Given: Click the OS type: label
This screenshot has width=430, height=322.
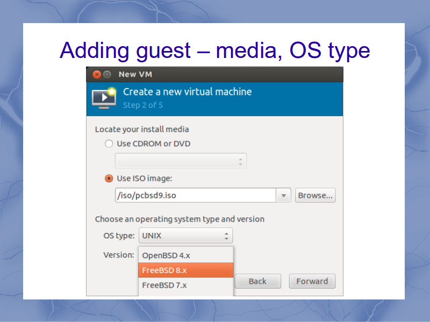Looking at the screenshot, I should point(119,236).
